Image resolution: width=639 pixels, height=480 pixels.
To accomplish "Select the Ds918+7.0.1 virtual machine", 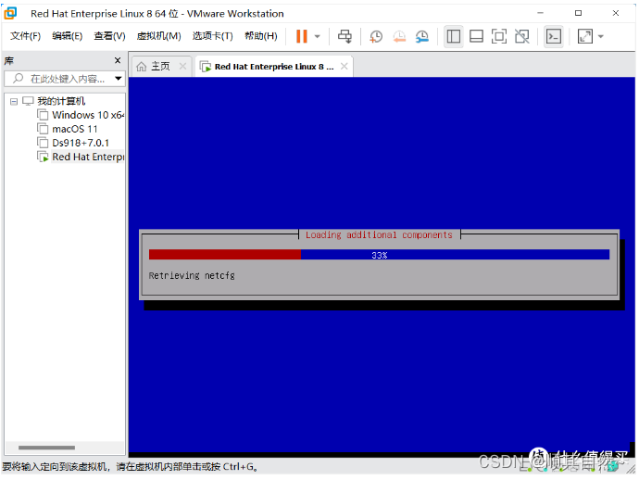I will [x=81, y=143].
